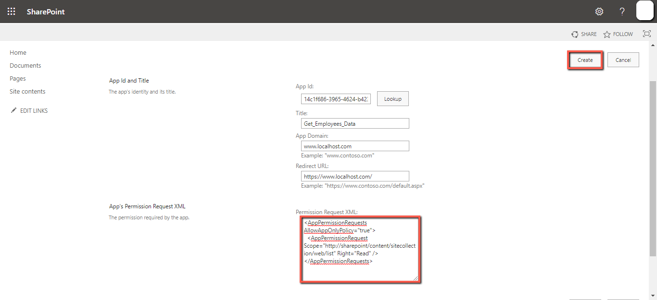This screenshot has width=657, height=300.
Task: Click scrollbar down arrow
Action: point(653,296)
